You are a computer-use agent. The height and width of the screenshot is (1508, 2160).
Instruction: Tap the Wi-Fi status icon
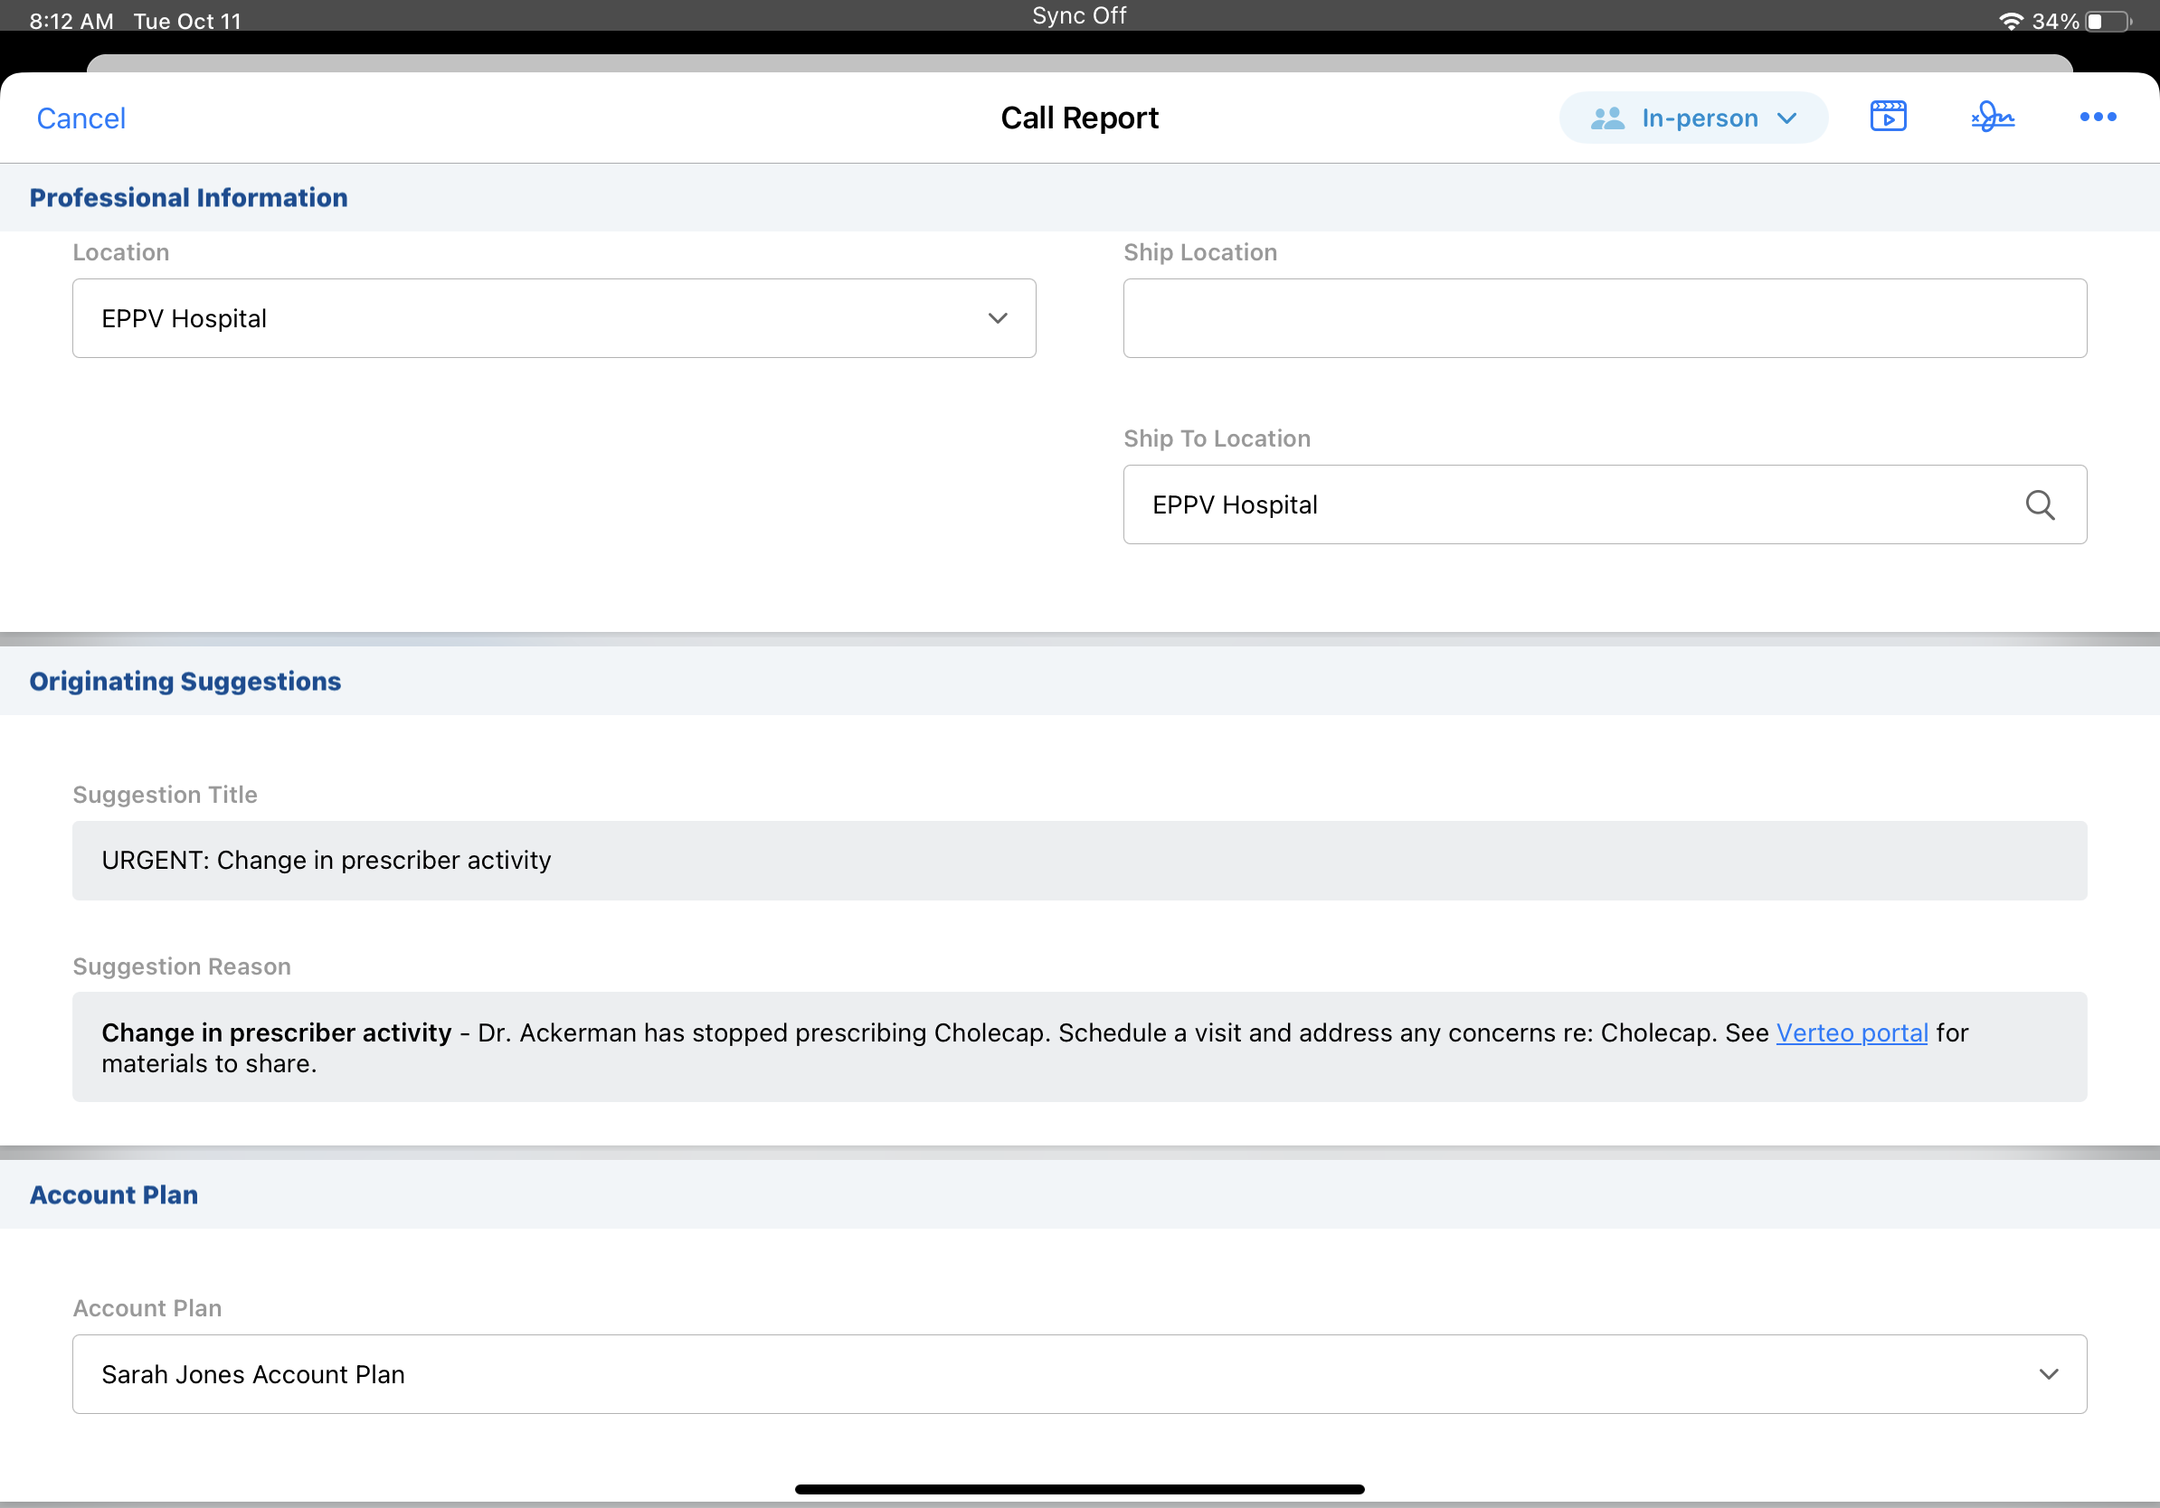click(2010, 21)
